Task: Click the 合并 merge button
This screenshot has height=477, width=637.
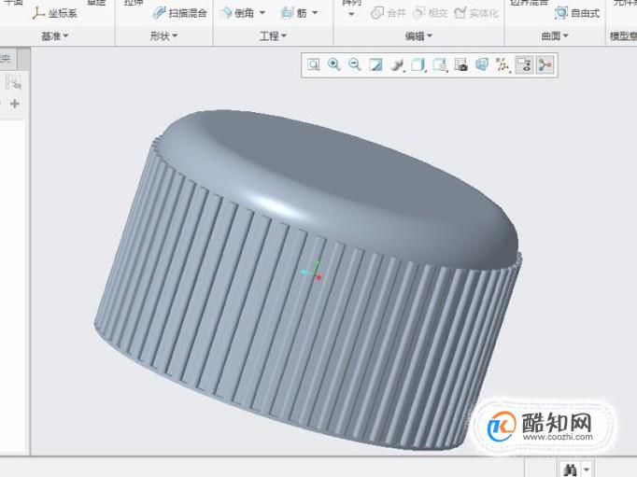Action: pos(389,13)
